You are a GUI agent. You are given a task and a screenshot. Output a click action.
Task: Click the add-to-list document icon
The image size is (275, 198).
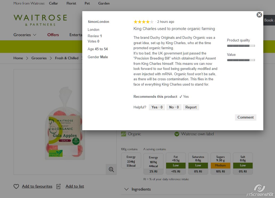tap(59, 187)
